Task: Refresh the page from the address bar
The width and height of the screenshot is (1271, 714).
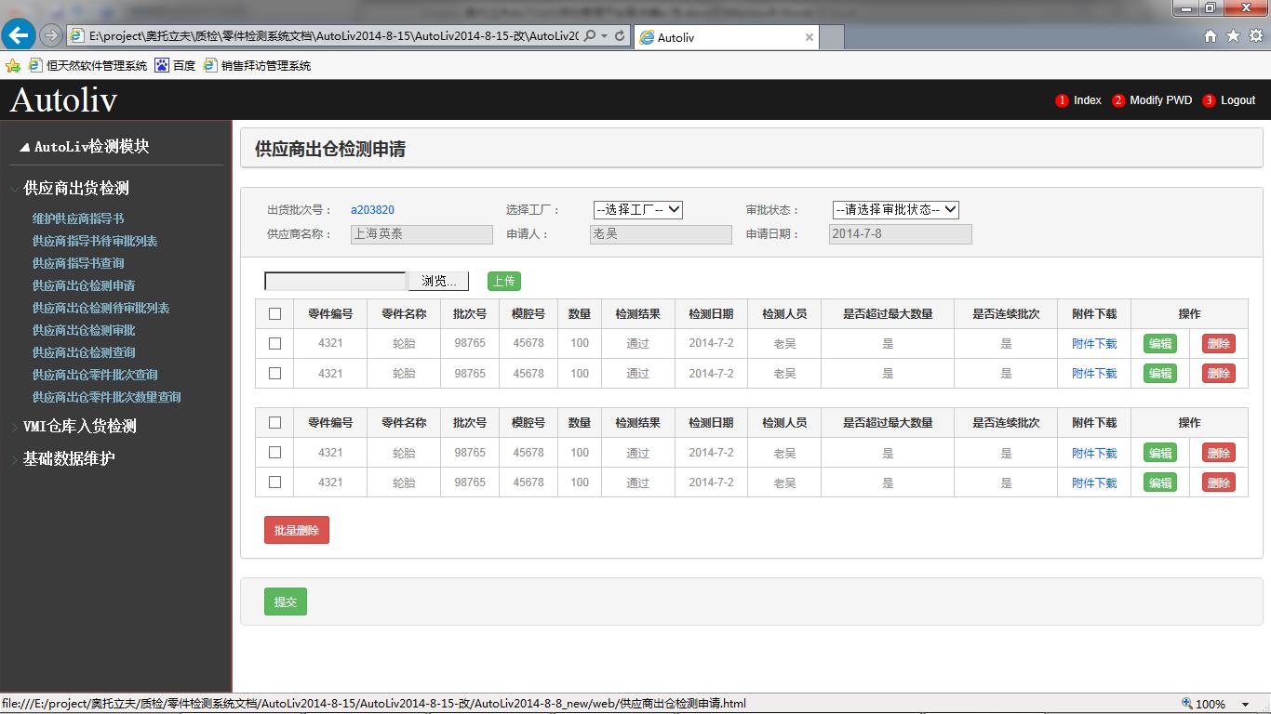Action: tap(621, 36)
